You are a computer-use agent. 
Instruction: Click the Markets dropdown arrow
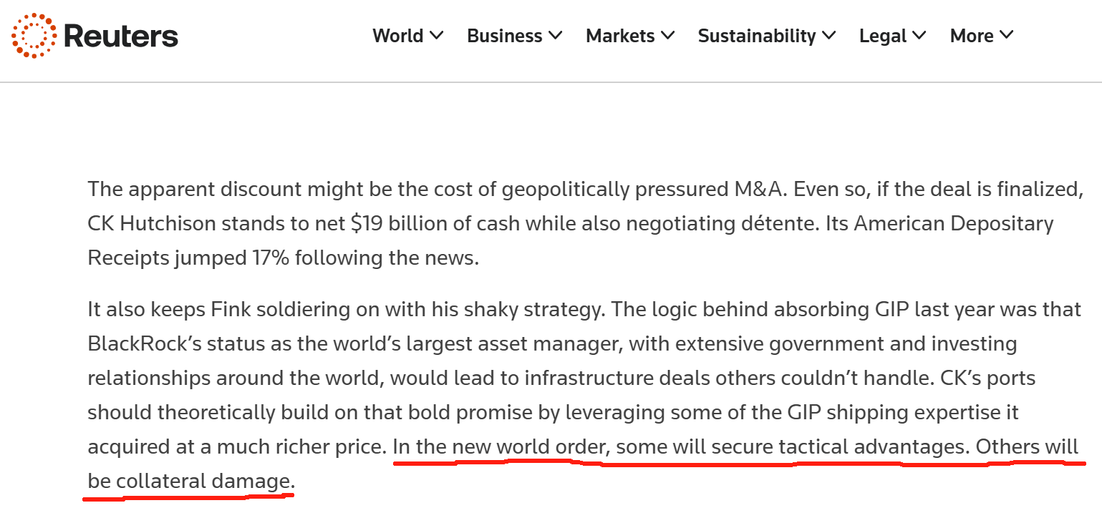(x=667, y=35)
